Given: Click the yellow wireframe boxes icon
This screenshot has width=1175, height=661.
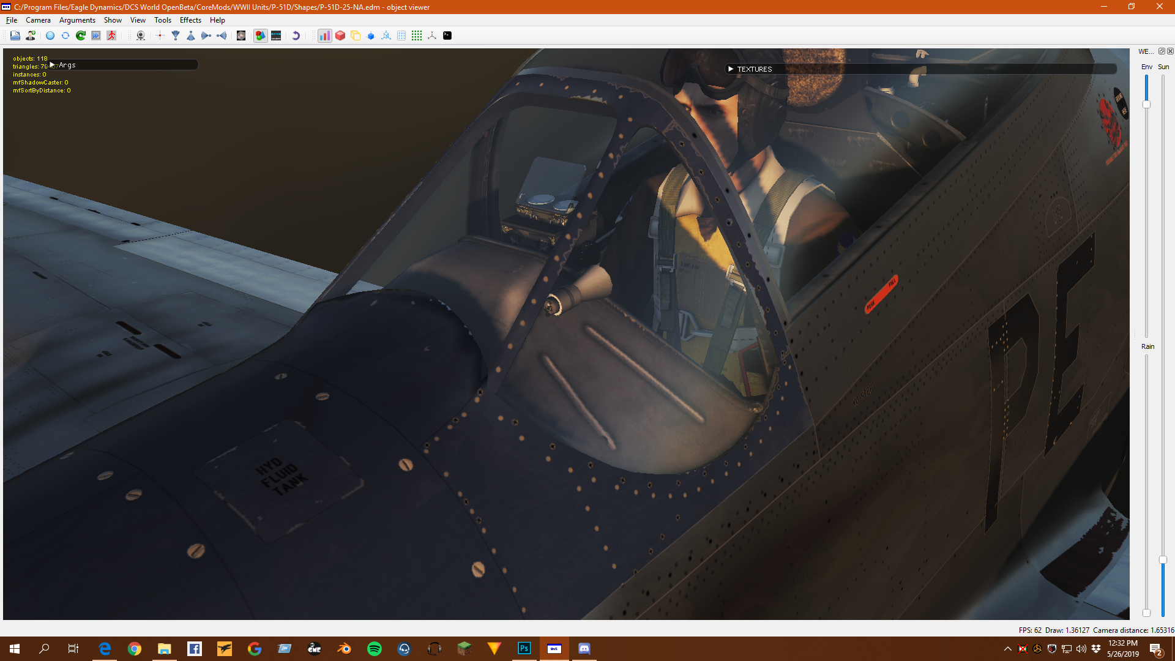Looking at the screenshot, I should click(x=356, y=35).
